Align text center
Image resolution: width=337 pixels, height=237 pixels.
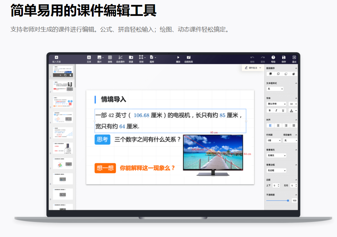(x=278, y=125)
